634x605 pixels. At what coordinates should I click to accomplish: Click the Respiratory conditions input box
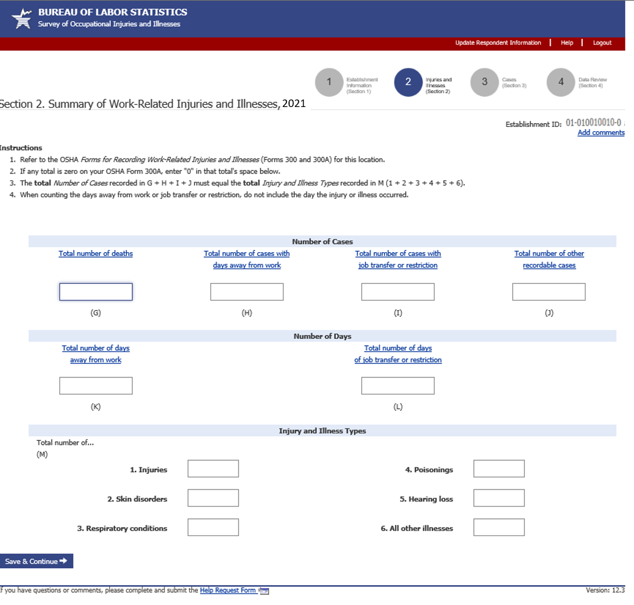213,528
